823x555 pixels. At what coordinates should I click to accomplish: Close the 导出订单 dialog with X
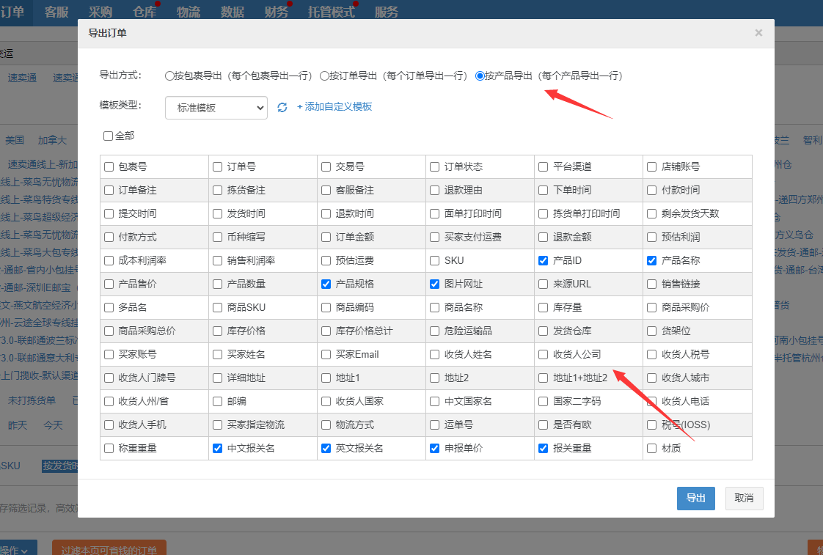[758, 32]
